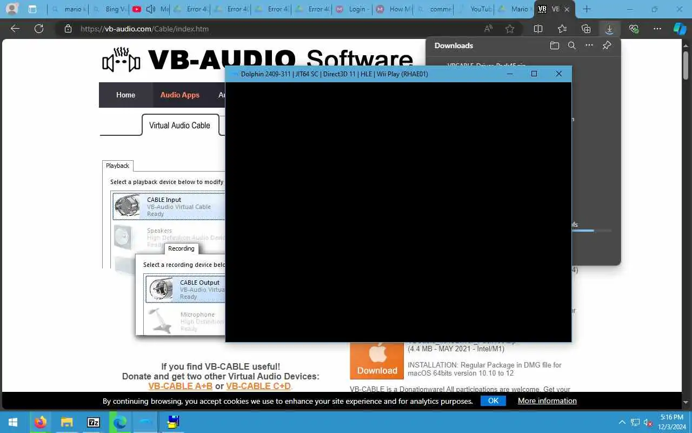
Task: Switch to the Bing Vi tab
Action: (x=109, y=9)
